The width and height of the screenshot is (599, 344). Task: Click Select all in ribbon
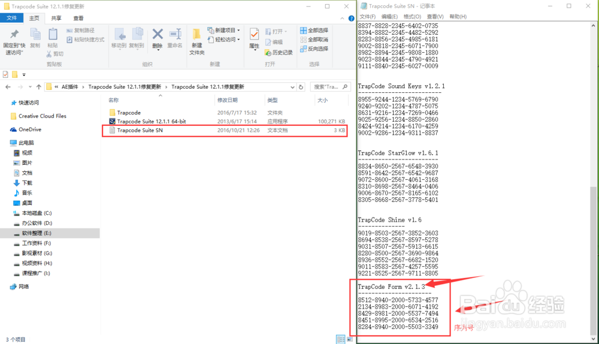pos(314,30)
